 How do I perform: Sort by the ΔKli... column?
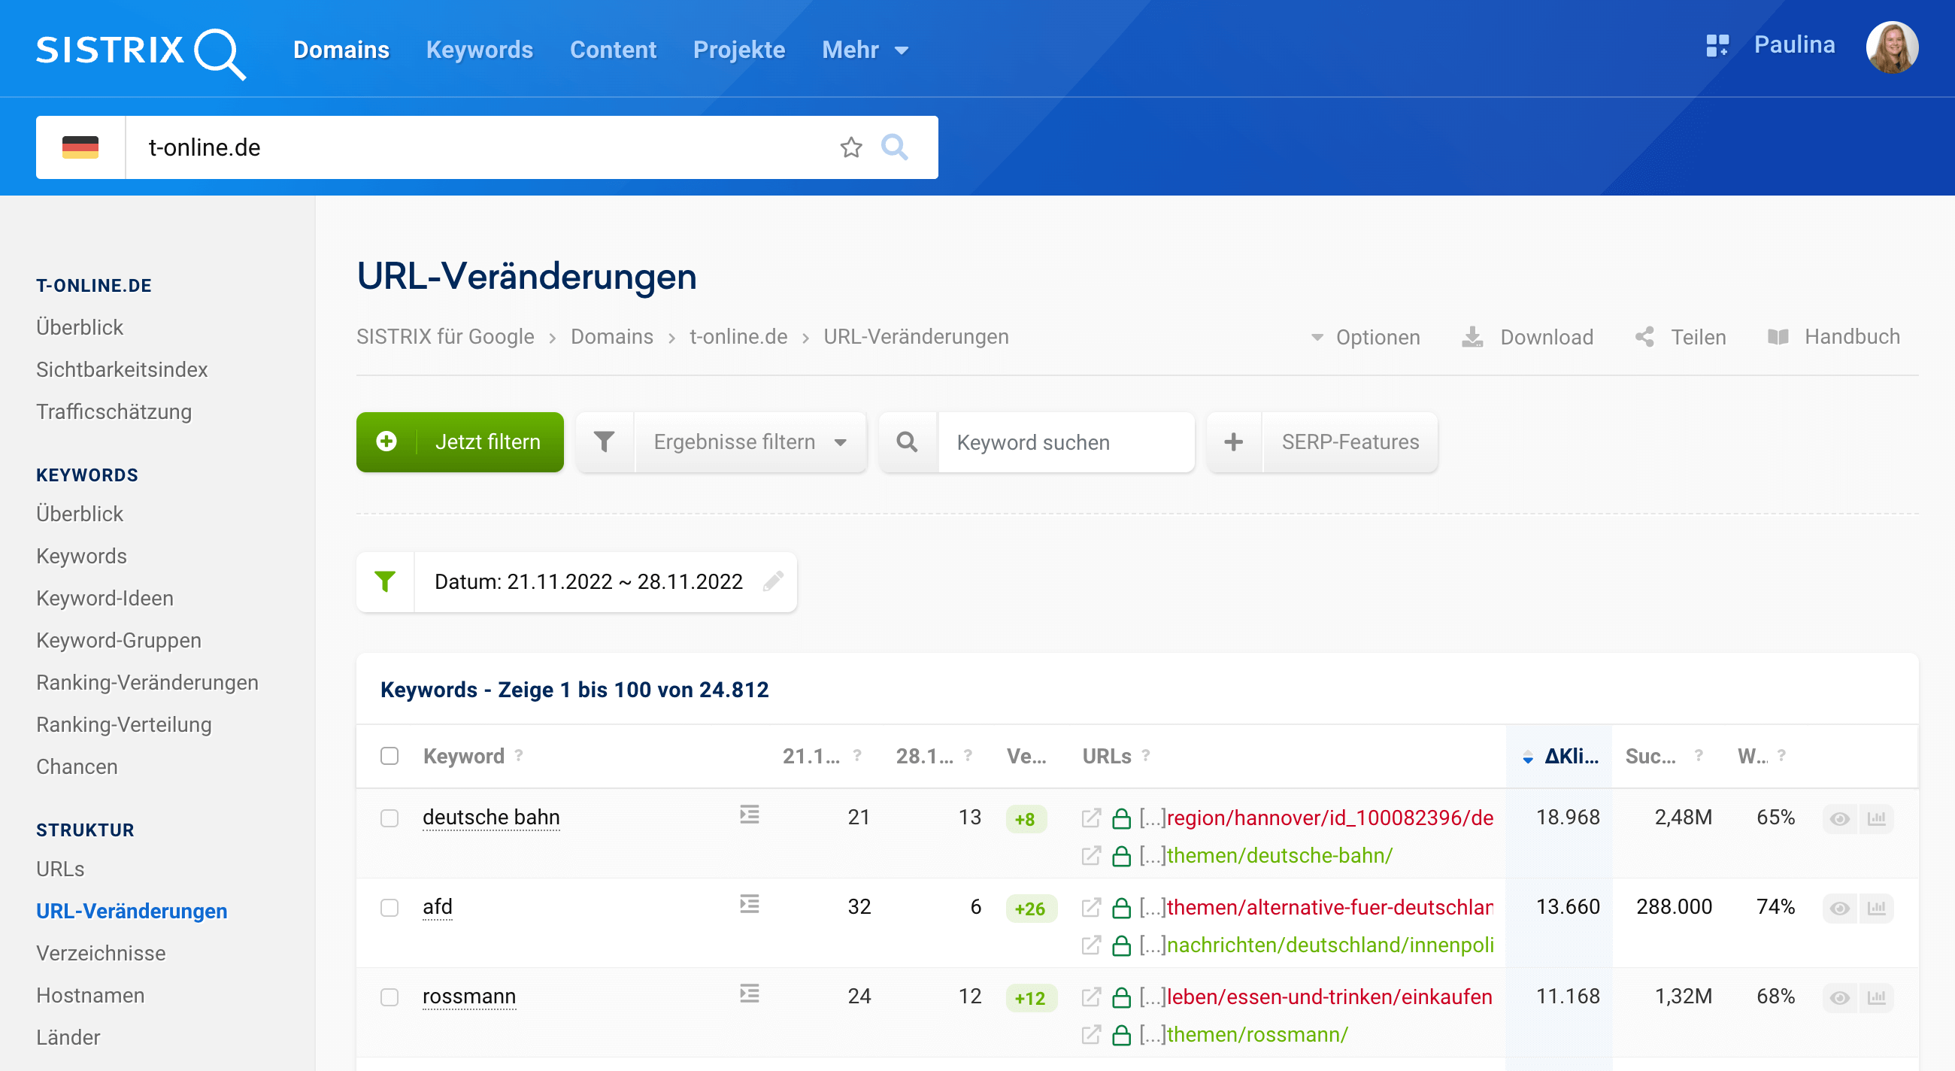click(x=1561, y=756)
